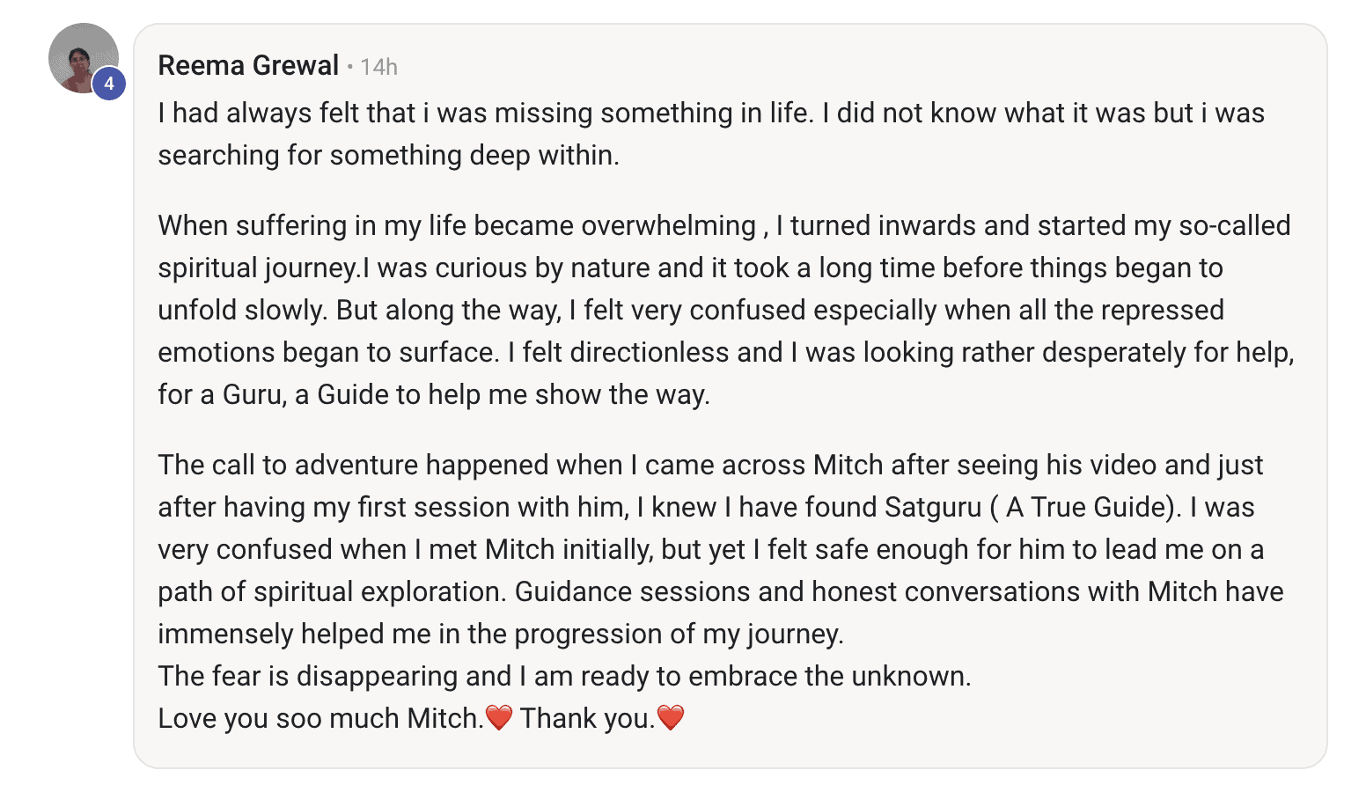Image resolution: width=1366 pixels, height=785 pixels.
Task: Open the Reema Grewal author name link
Action: coord(248,65)
